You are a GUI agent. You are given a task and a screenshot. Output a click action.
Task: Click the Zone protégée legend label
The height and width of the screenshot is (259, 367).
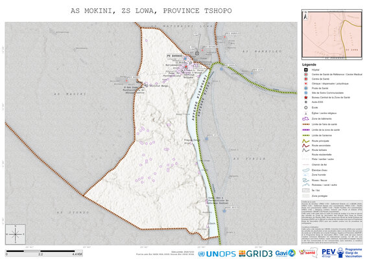[320, 196]
